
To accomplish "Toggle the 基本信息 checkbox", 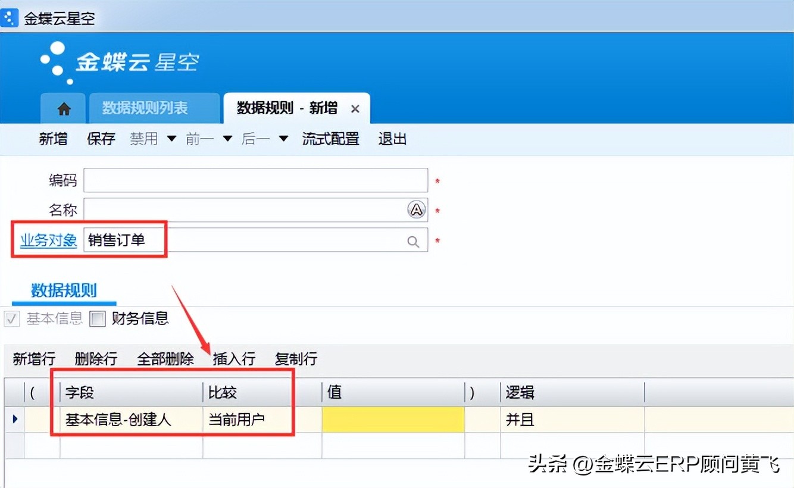I will [x=11, y=319].
